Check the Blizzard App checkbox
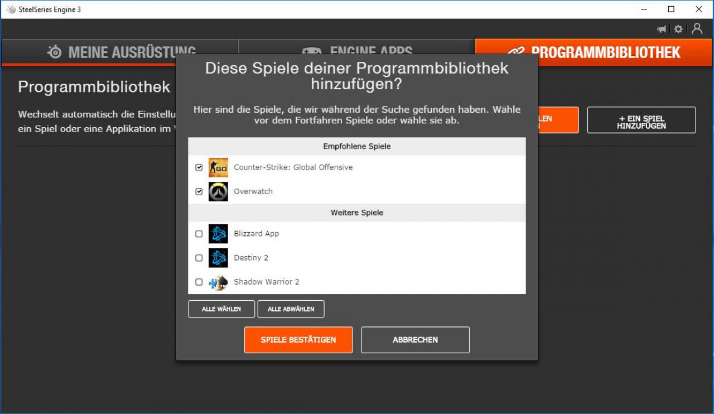The image size is (714, 414). pyautogui.click(x=199, y=234)
